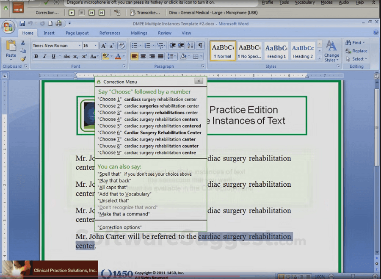The height and width of the screenshot is (279, 381).
Task: Select the Format Painter icon in Clipboard group
Action: (x=23, y=58)
